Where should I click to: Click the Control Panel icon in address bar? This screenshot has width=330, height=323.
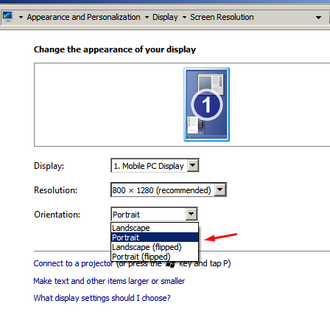click(x=7, y=17)
